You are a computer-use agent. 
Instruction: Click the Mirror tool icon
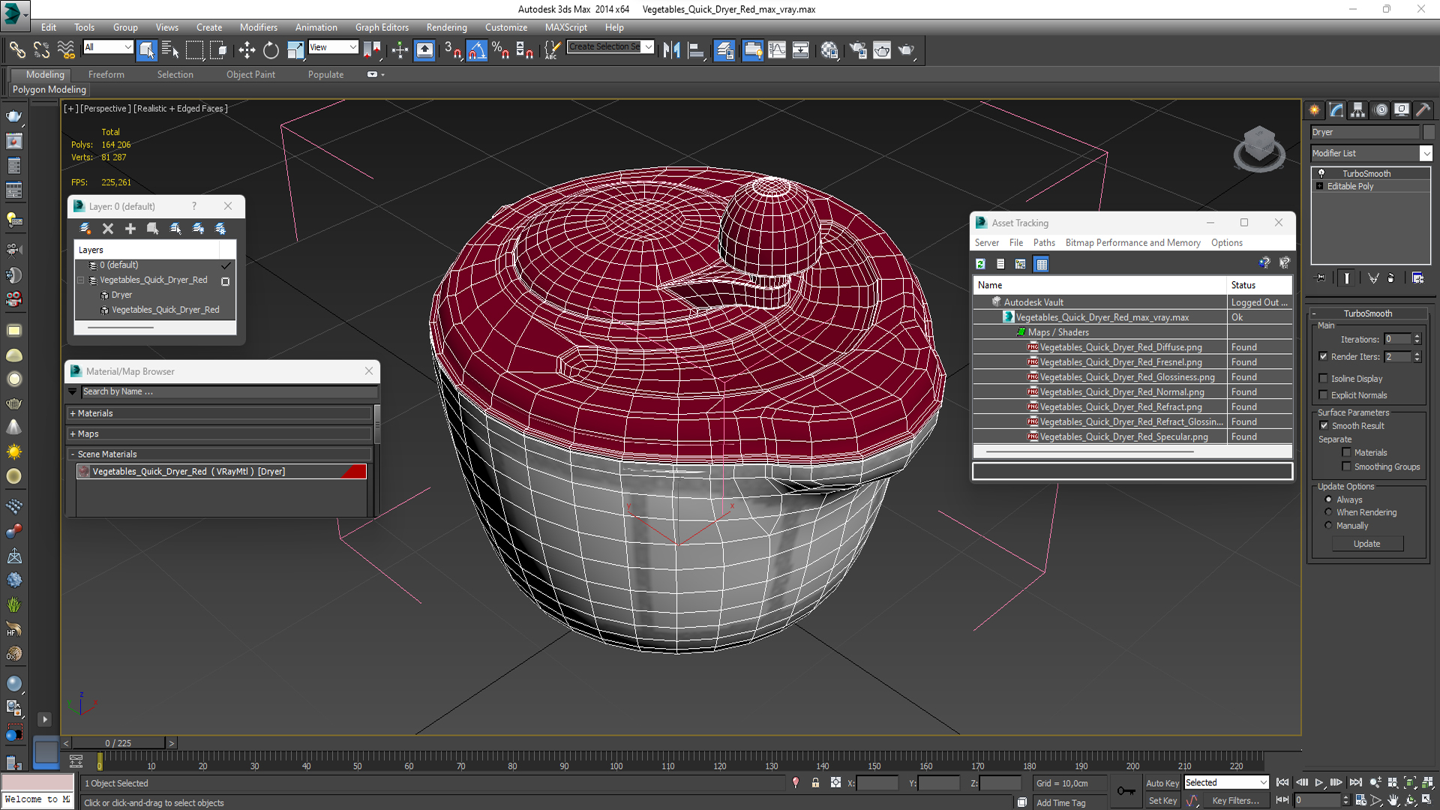[x=671, y=50]
